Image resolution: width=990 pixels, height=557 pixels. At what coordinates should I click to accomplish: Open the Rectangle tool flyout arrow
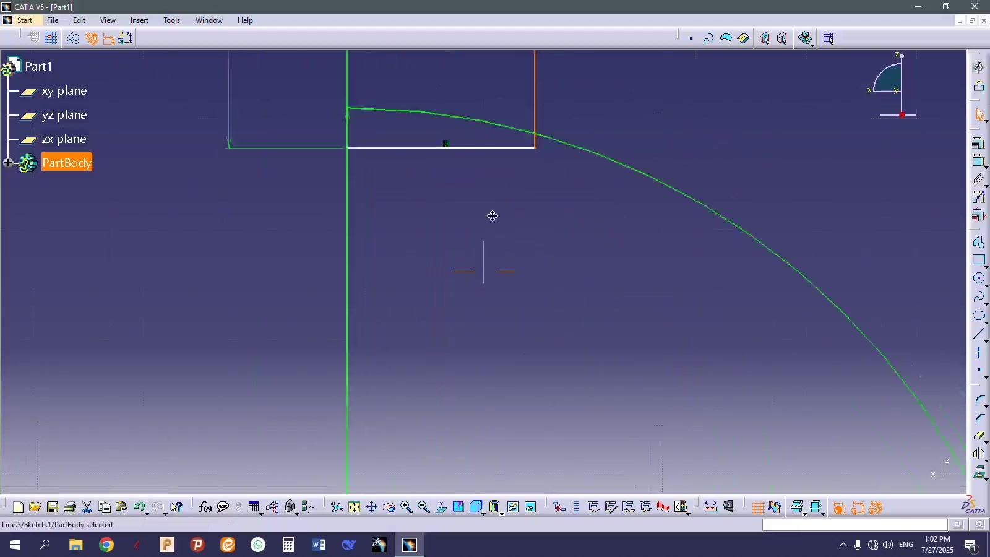pos(986,267)
